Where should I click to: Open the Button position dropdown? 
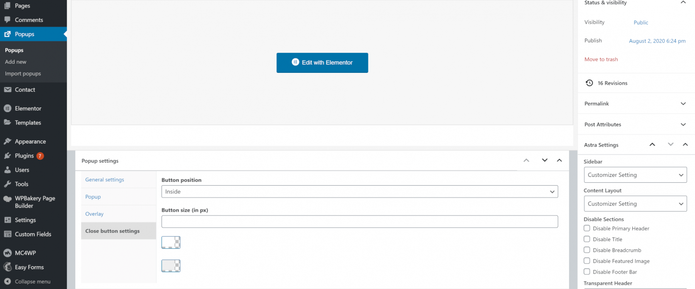pos(359,192)
